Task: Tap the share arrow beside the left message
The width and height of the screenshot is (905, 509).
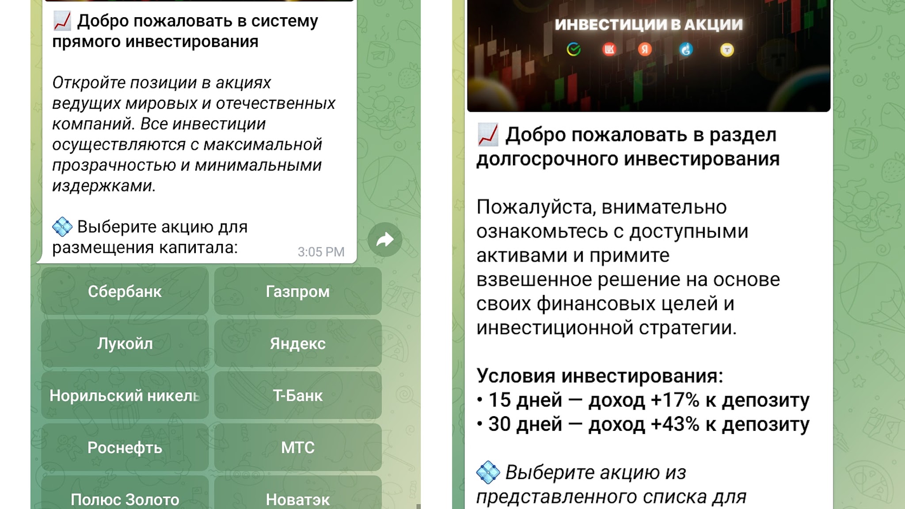Action: pos(385,240)
